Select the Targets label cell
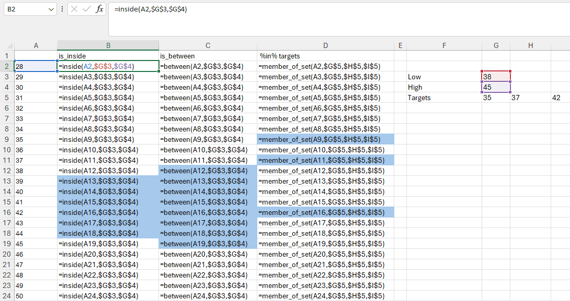The width and height of the screenshot is (570, 301). [444, 98]
